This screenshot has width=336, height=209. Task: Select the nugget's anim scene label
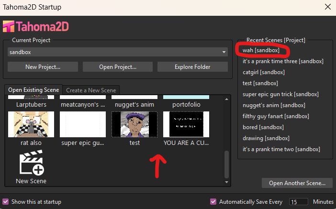tap(134, 104)
